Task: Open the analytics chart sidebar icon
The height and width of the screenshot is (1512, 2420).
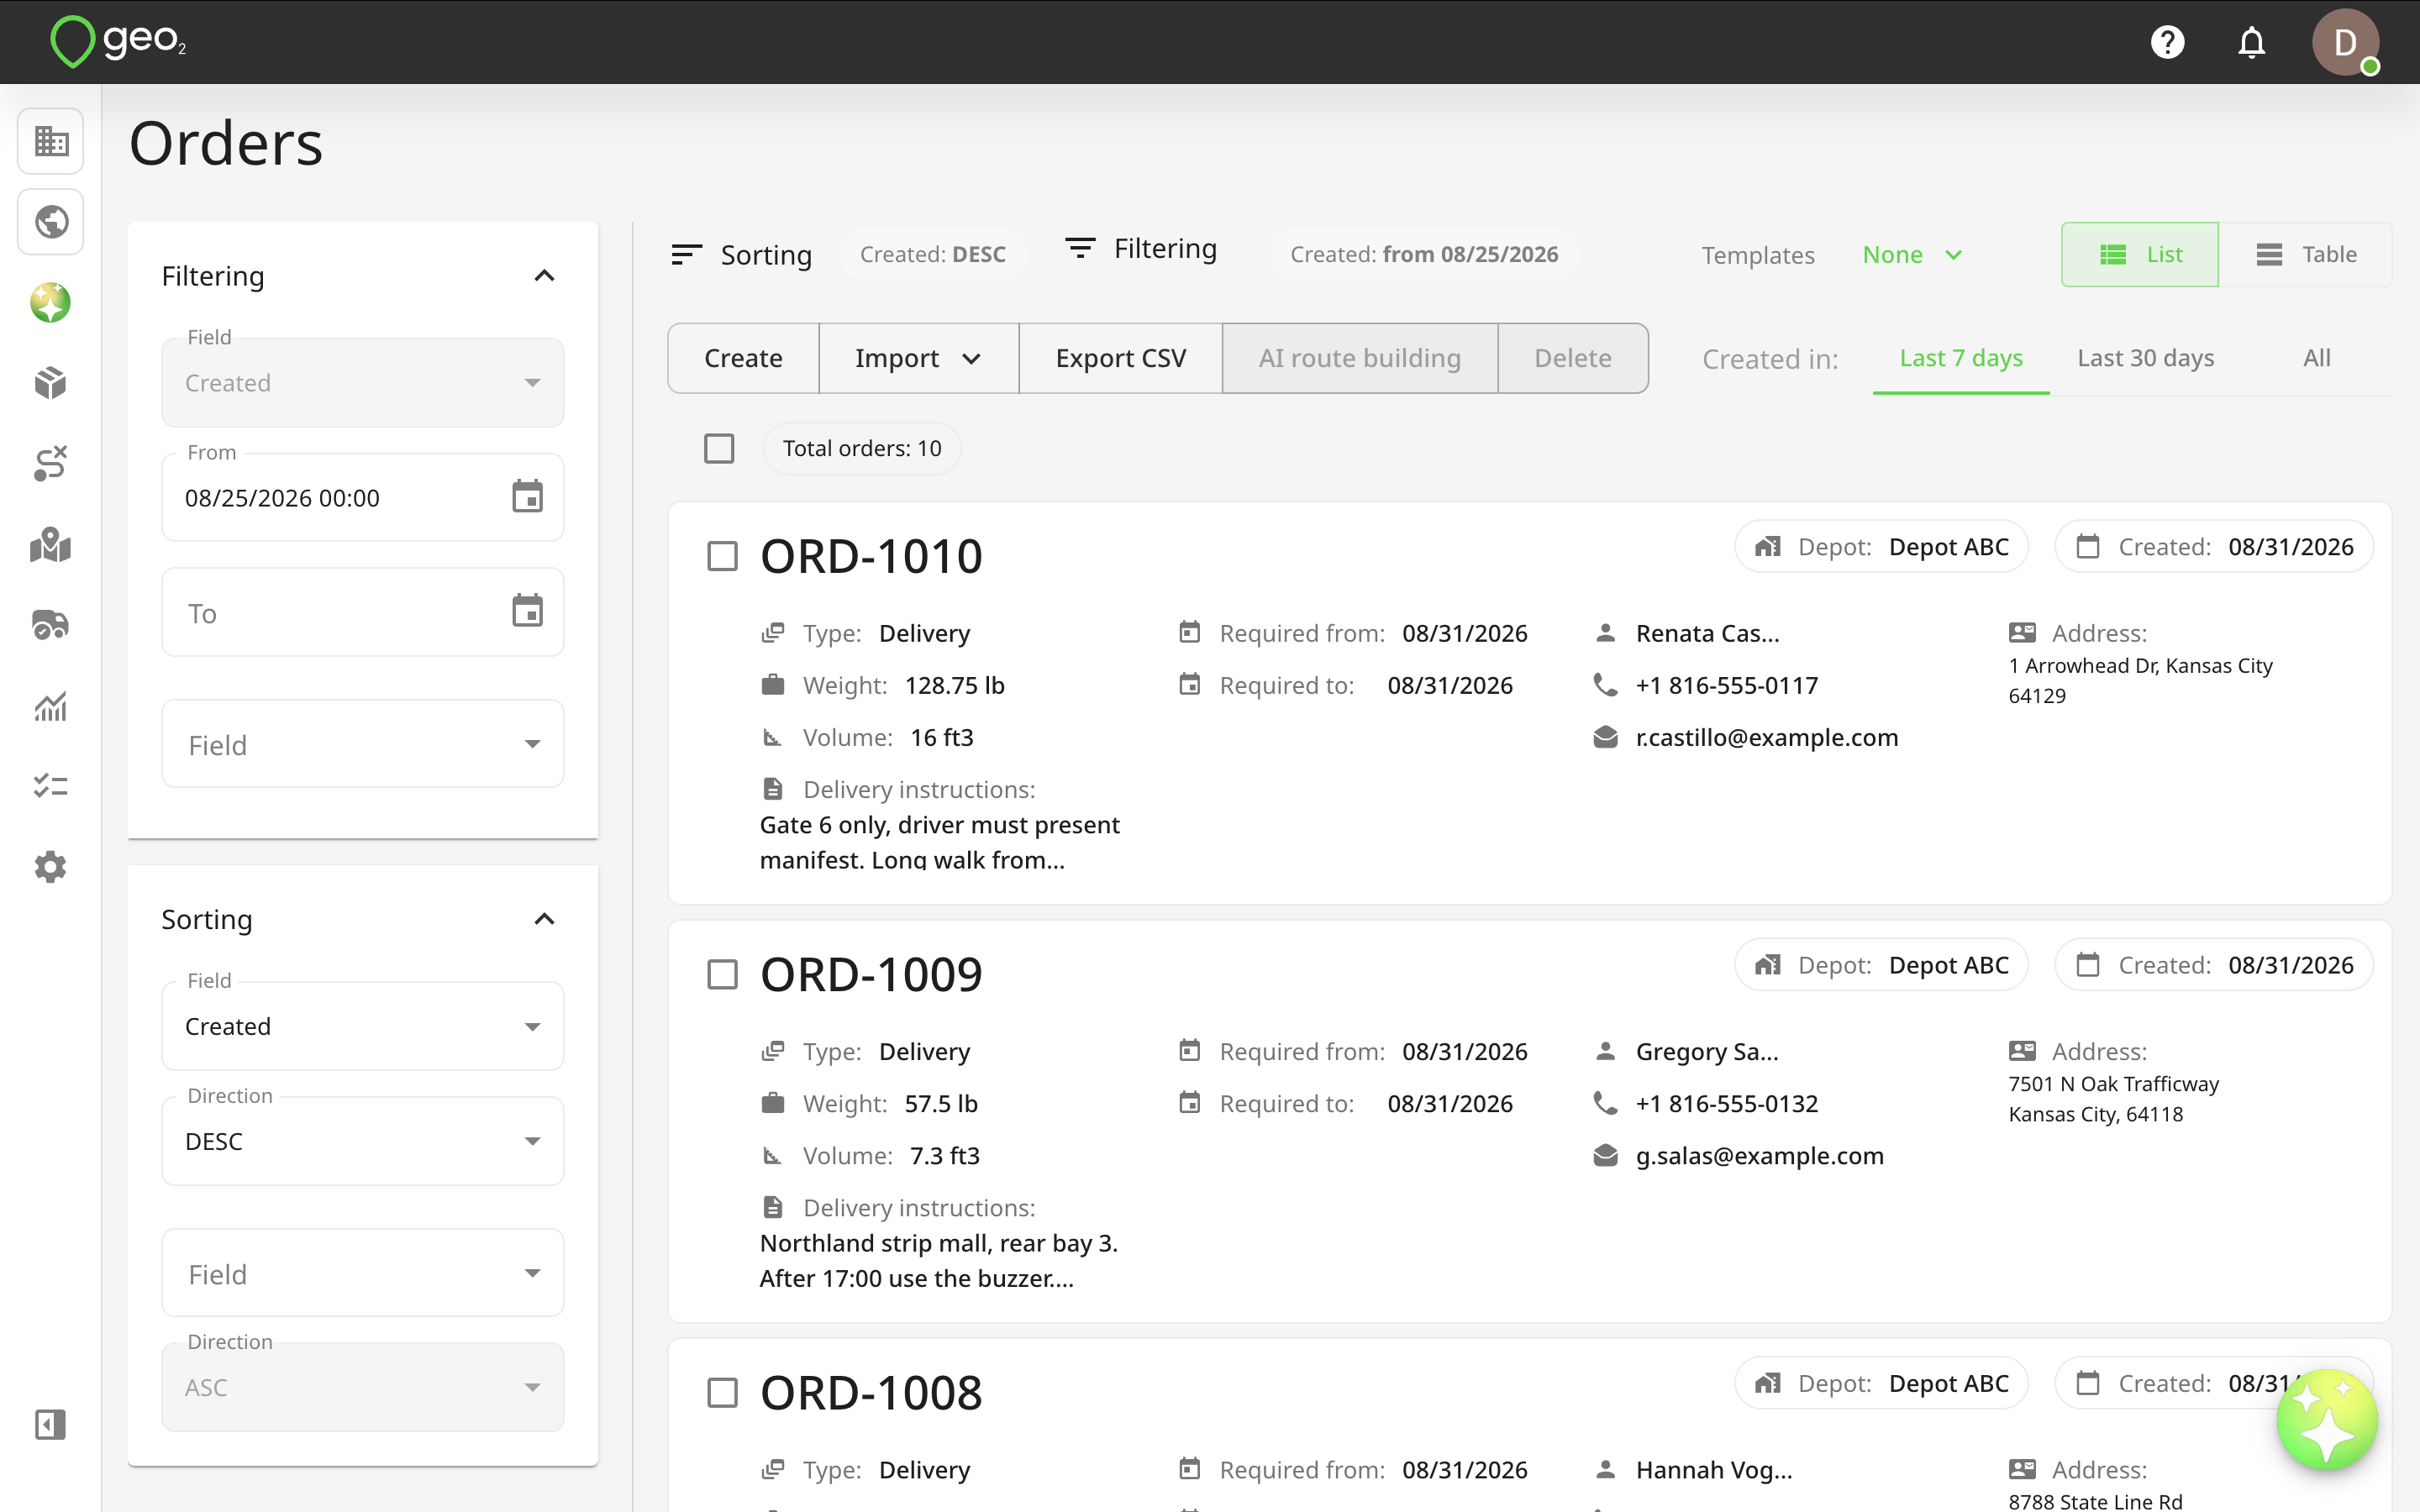Action: [51, 706]
